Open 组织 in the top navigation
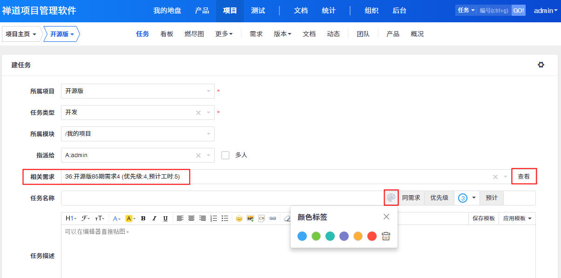The width and height of the screenshot is (561, 278). (x=372, y=11)
